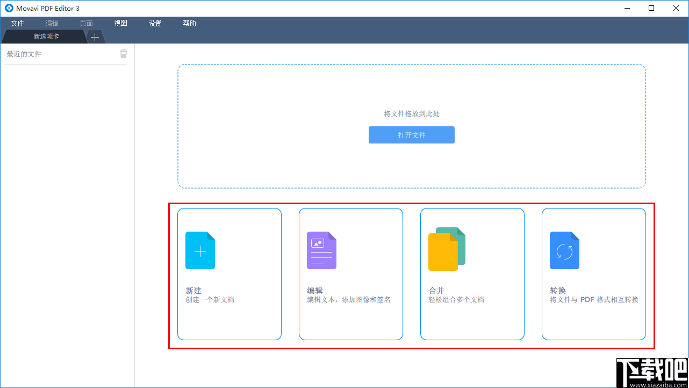Open the 设置 (Settings) menu

click(155, 23)
